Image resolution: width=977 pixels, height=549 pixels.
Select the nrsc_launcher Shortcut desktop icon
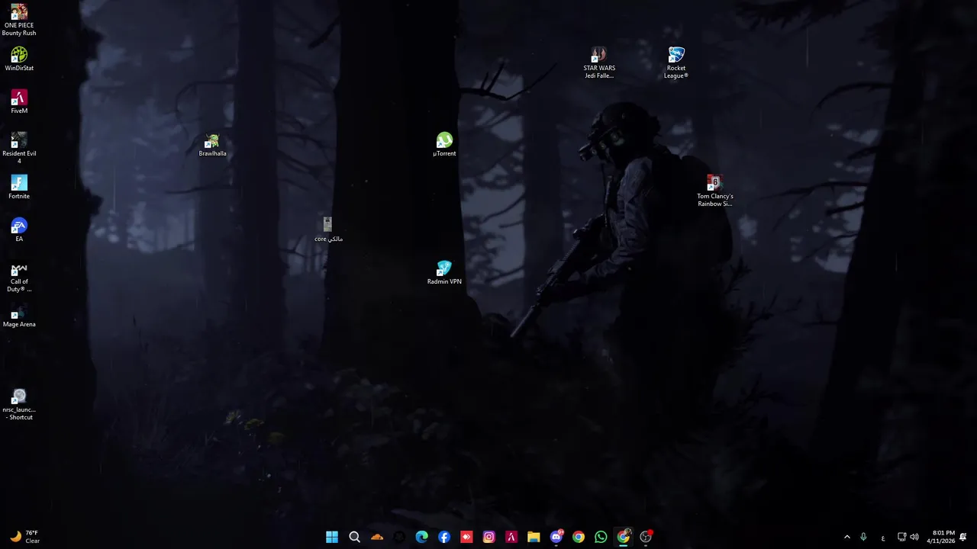19,405
